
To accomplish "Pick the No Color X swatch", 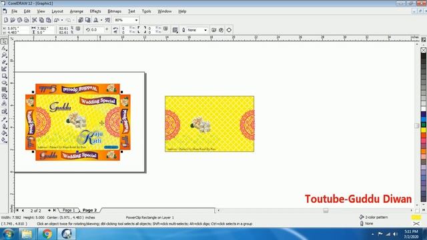I will tap(424, 50).
